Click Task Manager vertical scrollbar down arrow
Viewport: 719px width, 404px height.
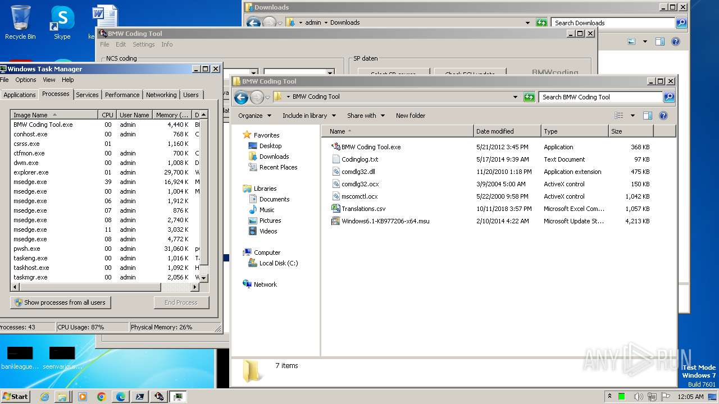(x=204, y=278)
